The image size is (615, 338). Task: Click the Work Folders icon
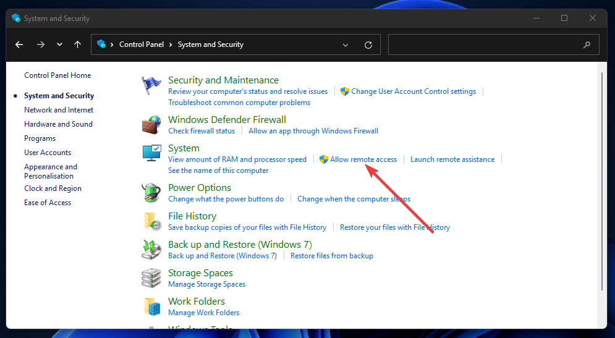tap(152, 306)
